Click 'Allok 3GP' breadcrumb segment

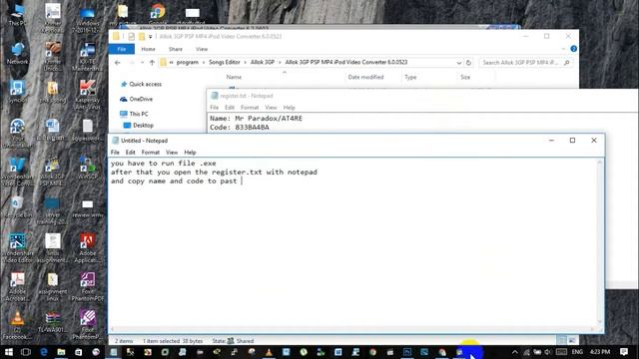pyautogui.click(x=263, y=62)
